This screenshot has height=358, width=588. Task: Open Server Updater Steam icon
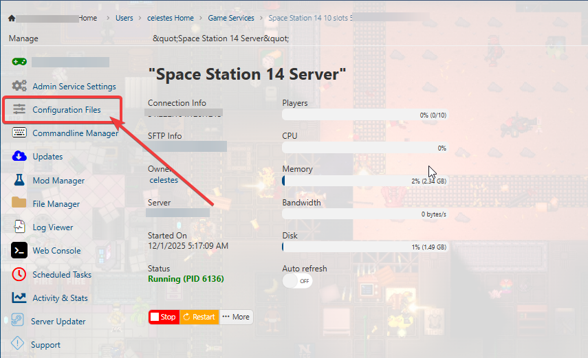[18, 321]
